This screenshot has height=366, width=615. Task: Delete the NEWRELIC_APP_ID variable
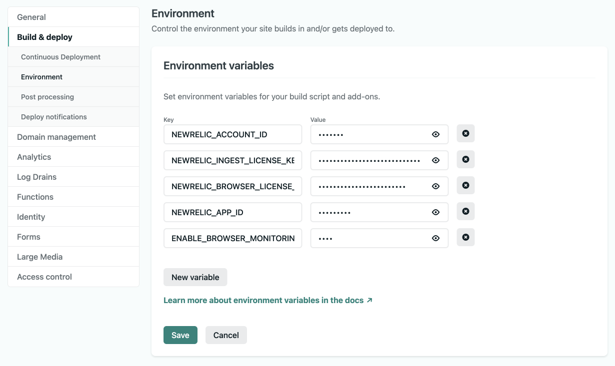[465, 211]
